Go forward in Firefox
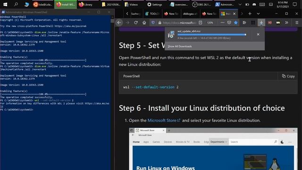 coord(127,23)
